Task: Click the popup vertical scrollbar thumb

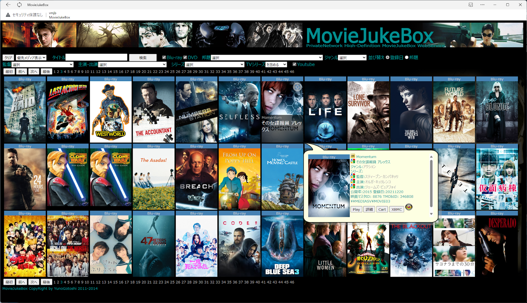Action: click(431, 183)
